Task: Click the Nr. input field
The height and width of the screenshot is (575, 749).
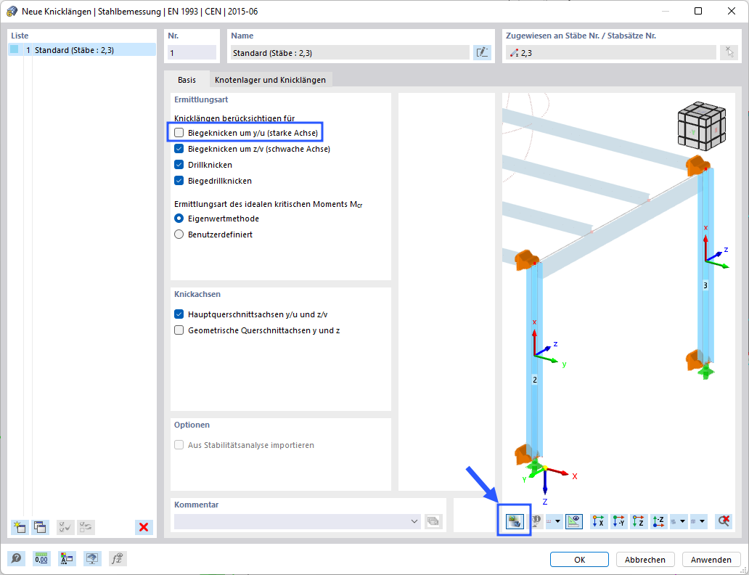Action: pyautogui.click(x=192, y=52)
